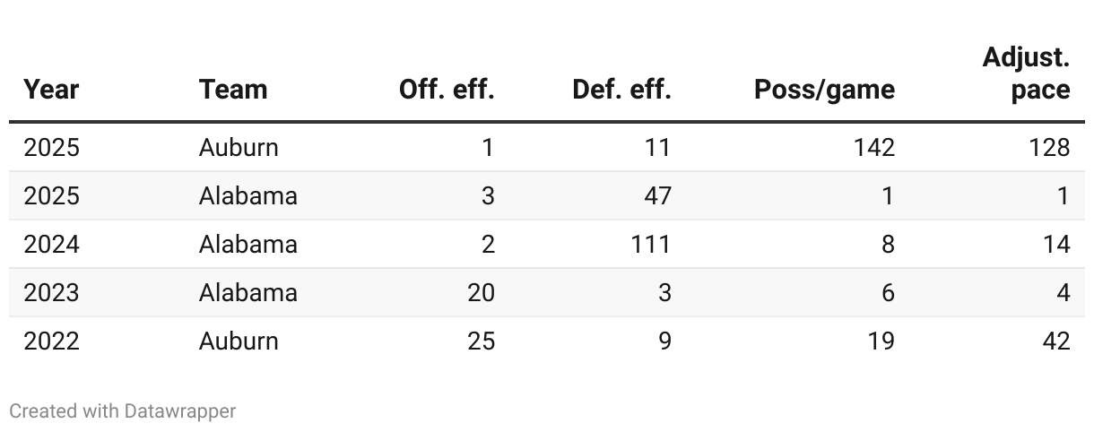This screenshot has width=1094, height=432.
Task: Select the Off. eff. column header
Action: [447, 90]
